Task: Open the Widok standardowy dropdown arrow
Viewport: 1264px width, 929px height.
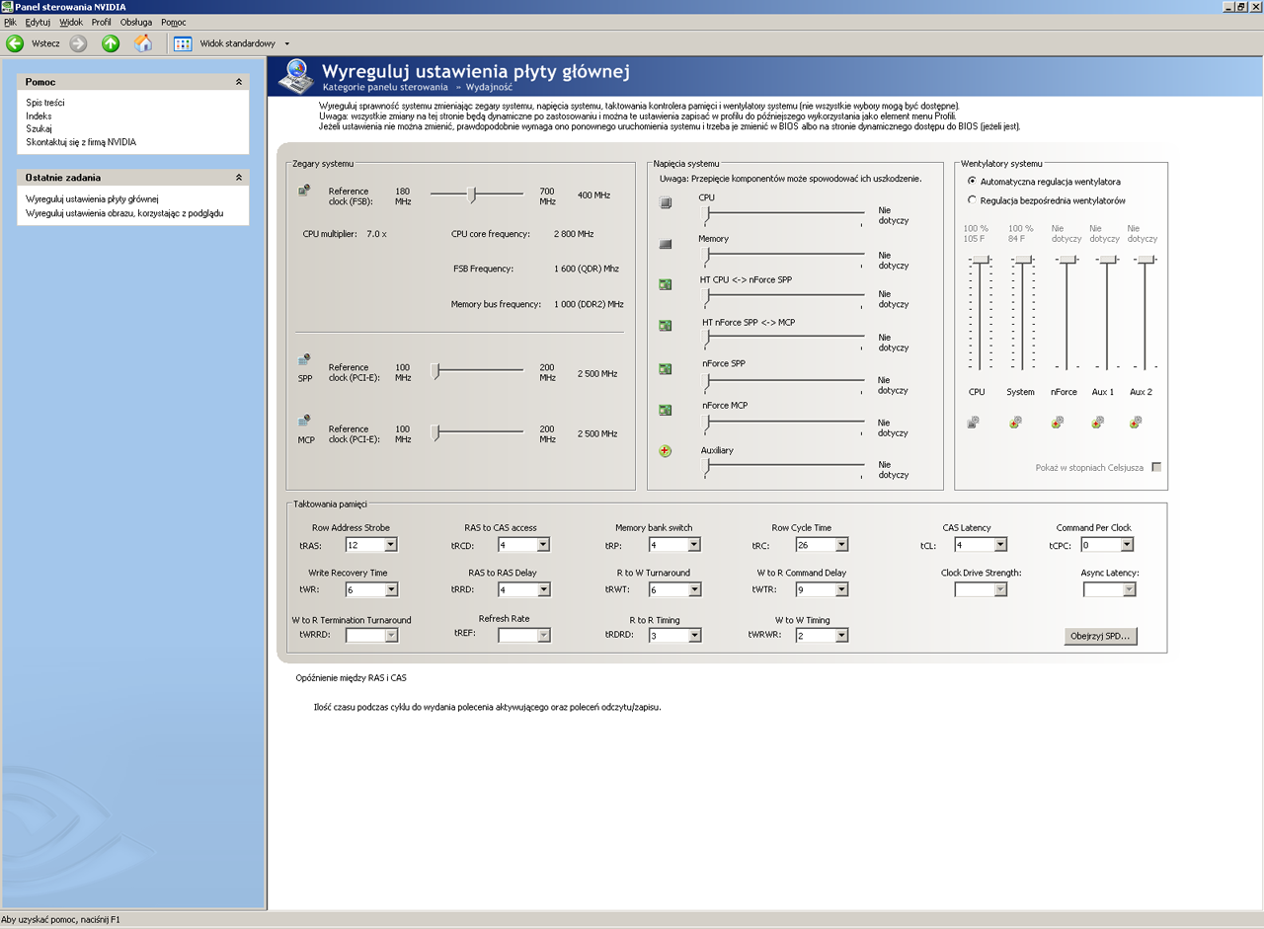Action: click(x=287, y=43)
